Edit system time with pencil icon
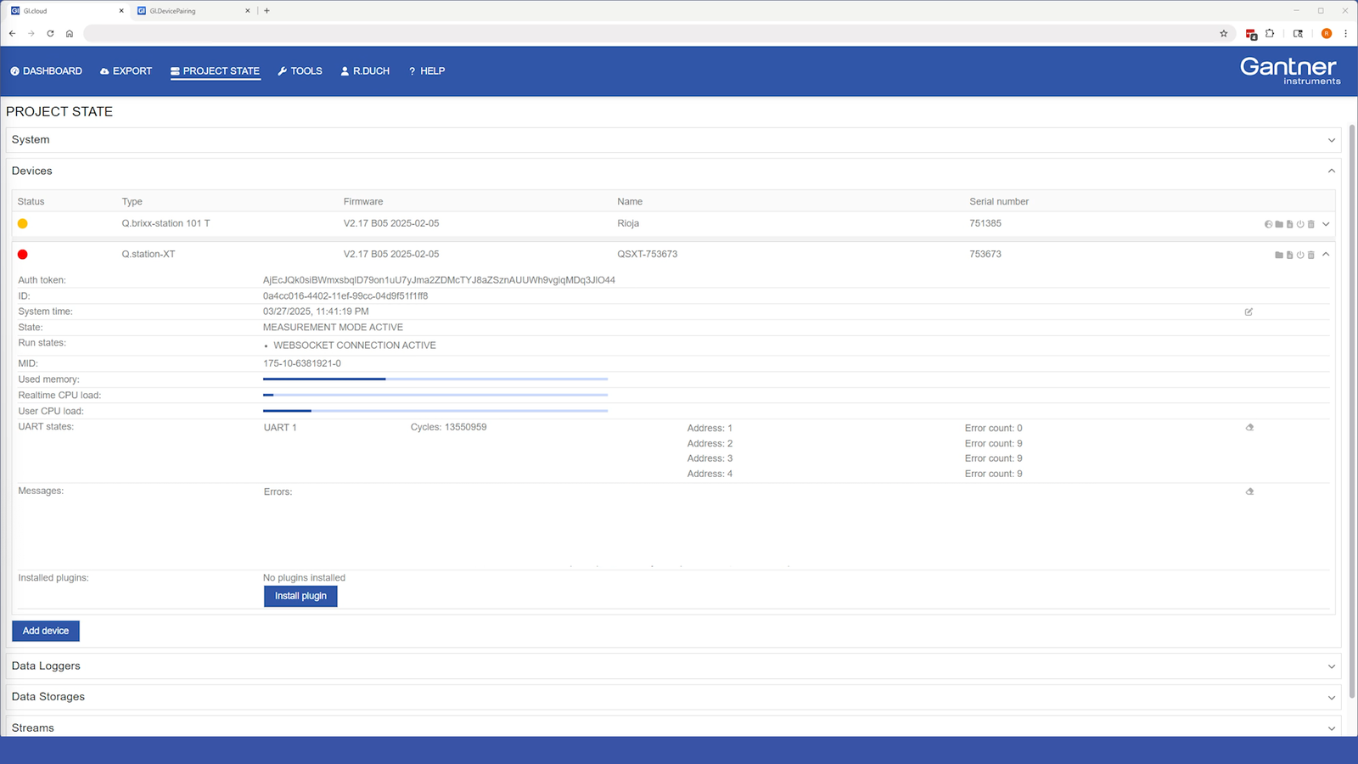This screenshot has width=1358, height=764. (1249, 312)
